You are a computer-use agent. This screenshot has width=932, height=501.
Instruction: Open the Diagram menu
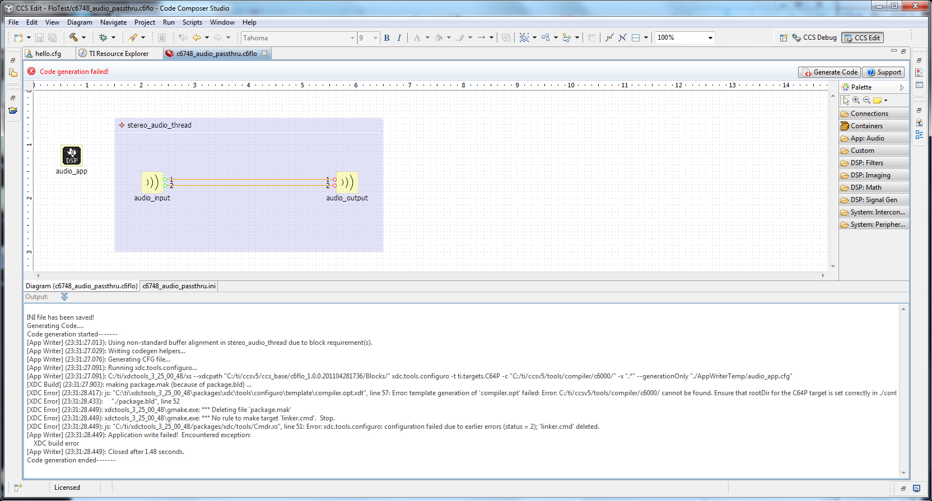80,22
